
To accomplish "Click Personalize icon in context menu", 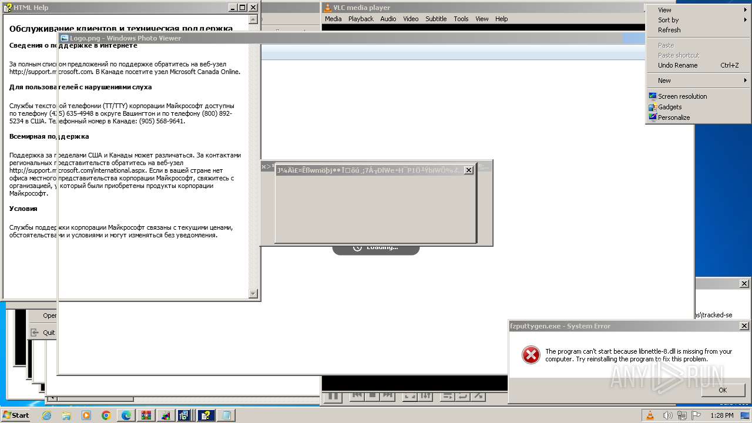I will (x=652, y=117).
